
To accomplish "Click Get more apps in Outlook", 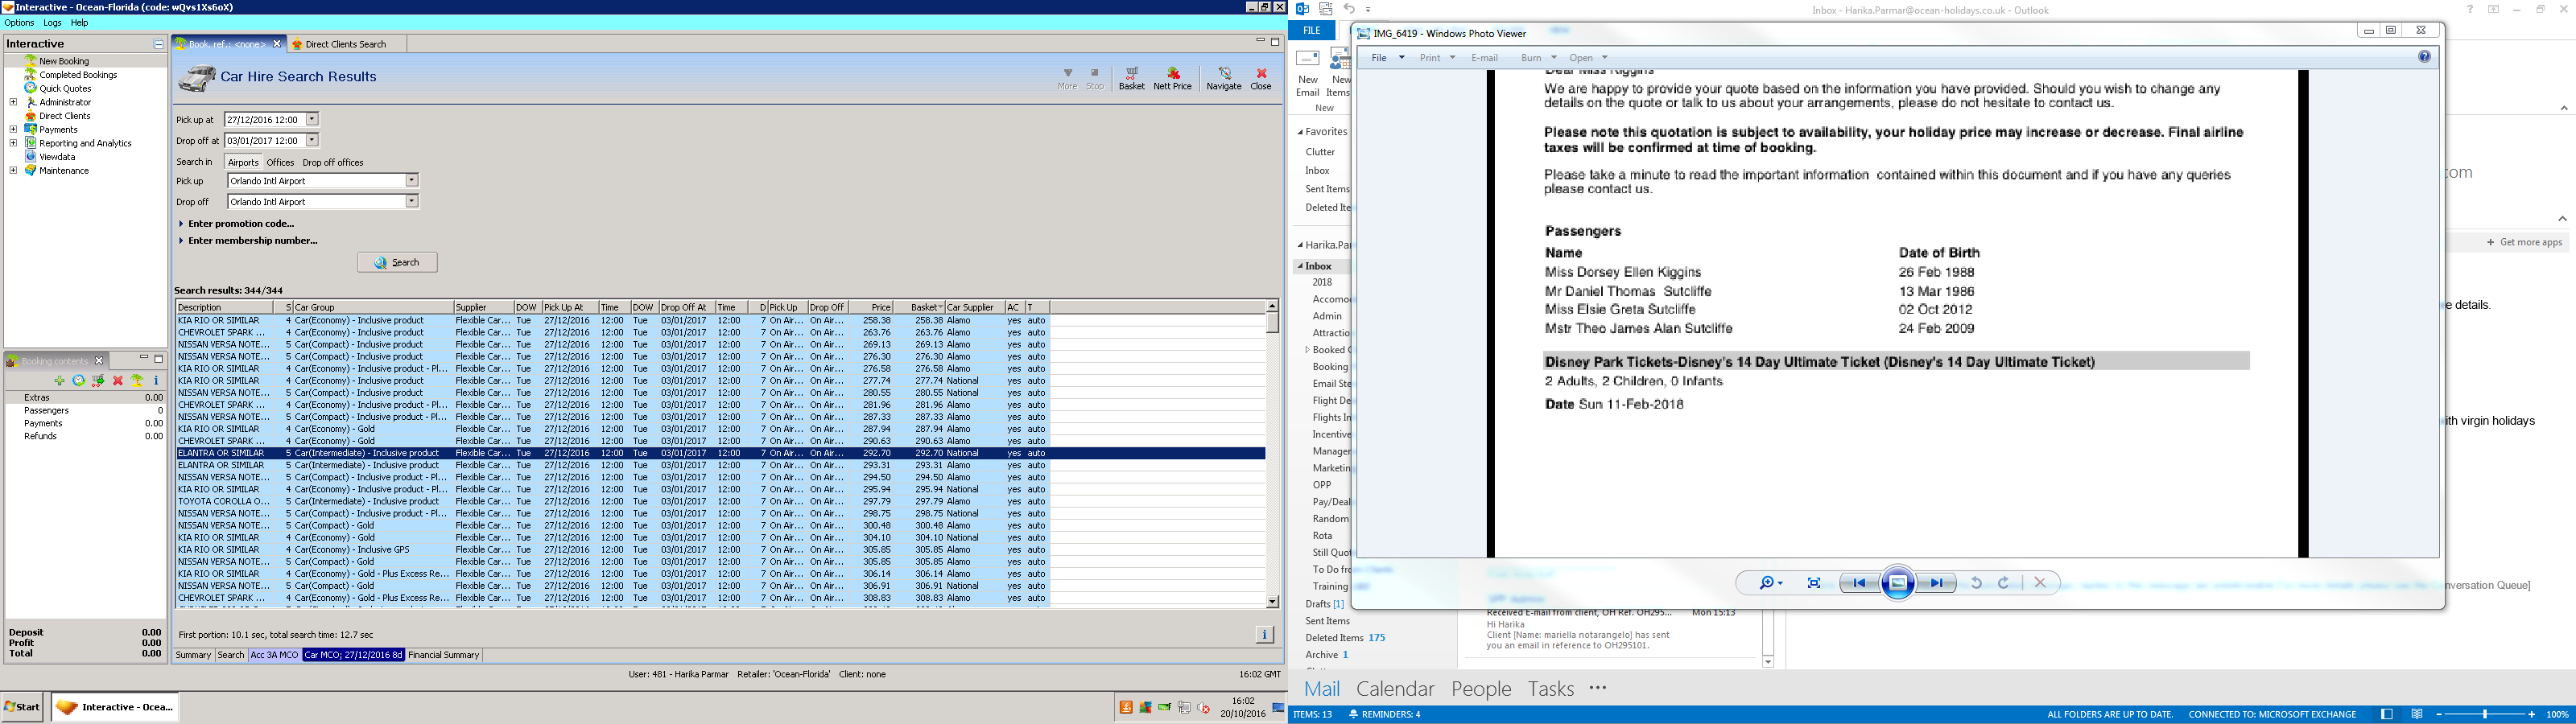I will [2524, 242].
